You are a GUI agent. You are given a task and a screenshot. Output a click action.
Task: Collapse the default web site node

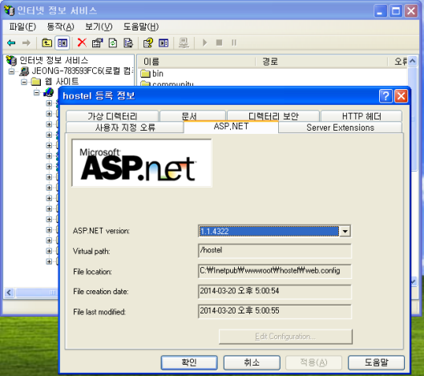[37, 92]
